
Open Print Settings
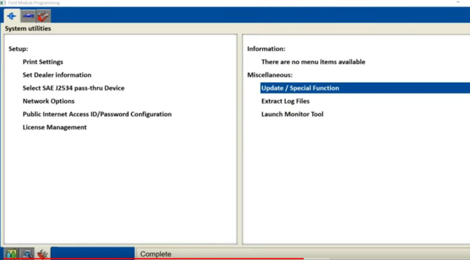point(43,62)
